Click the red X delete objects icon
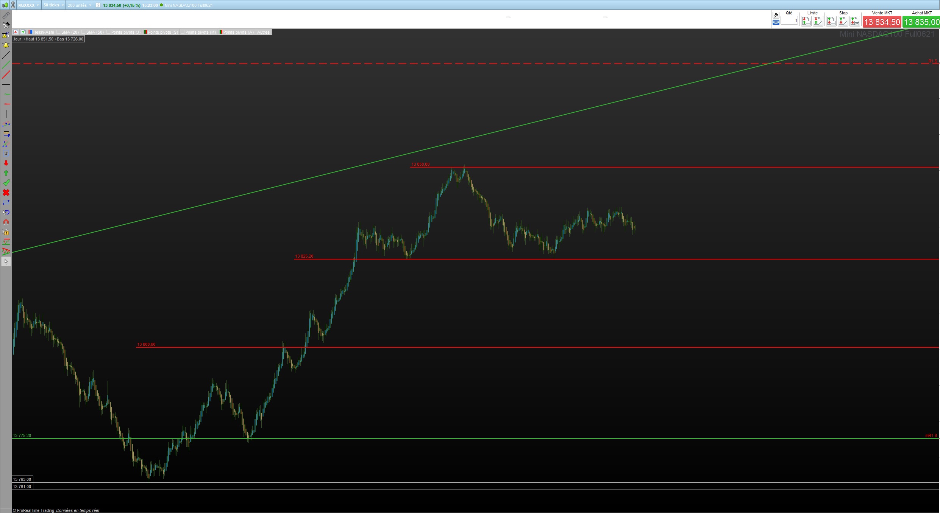 coord(6,193)
